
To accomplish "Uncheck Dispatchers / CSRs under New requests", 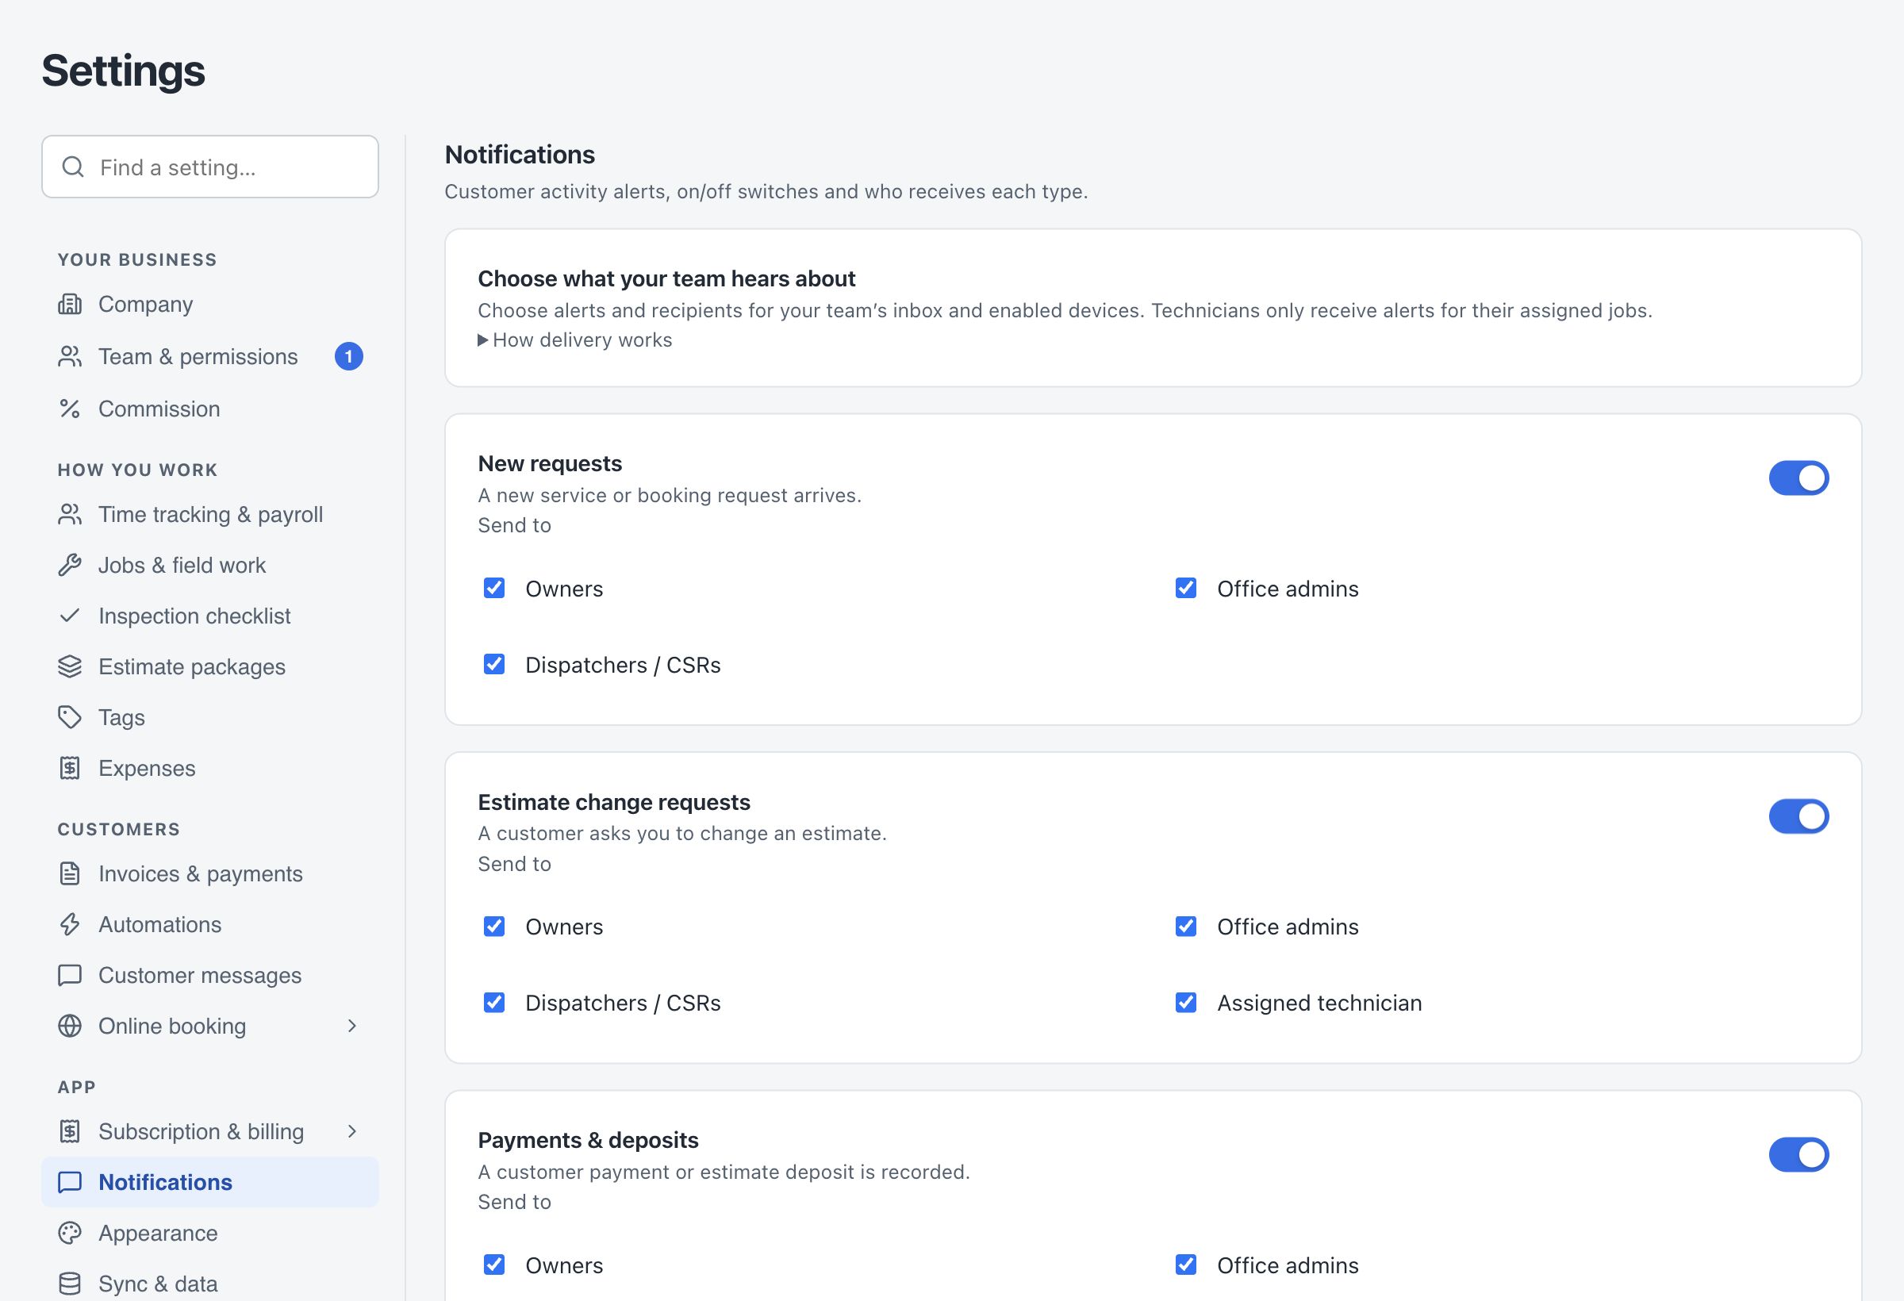I will tap(494, 665).
